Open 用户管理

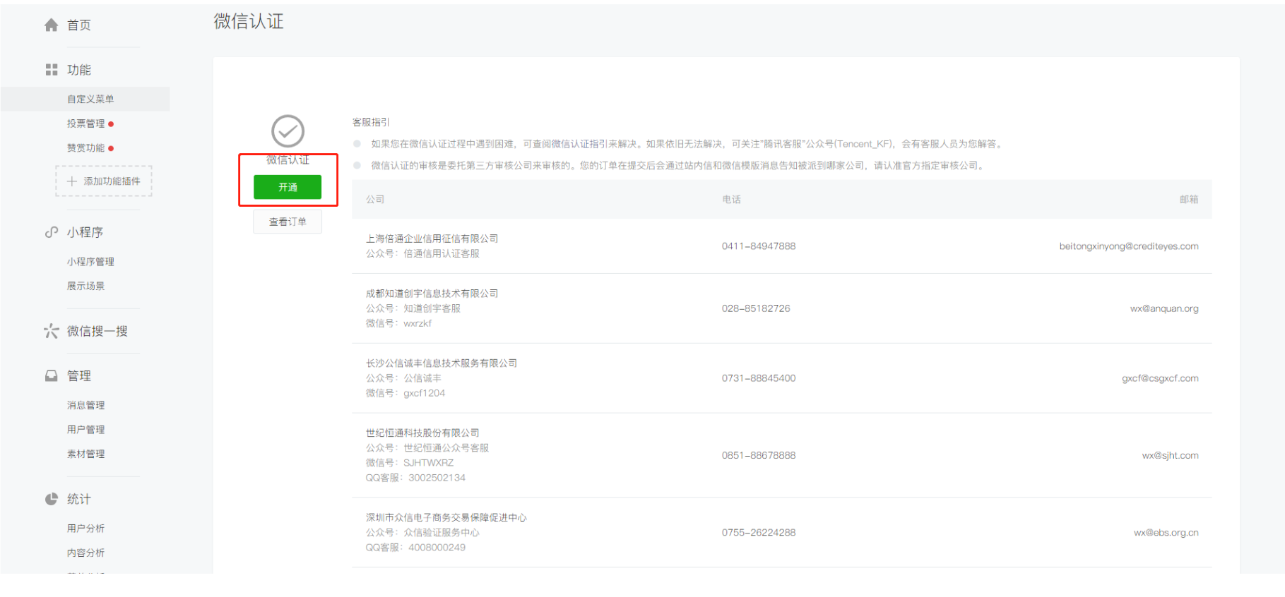click(85, 430)
